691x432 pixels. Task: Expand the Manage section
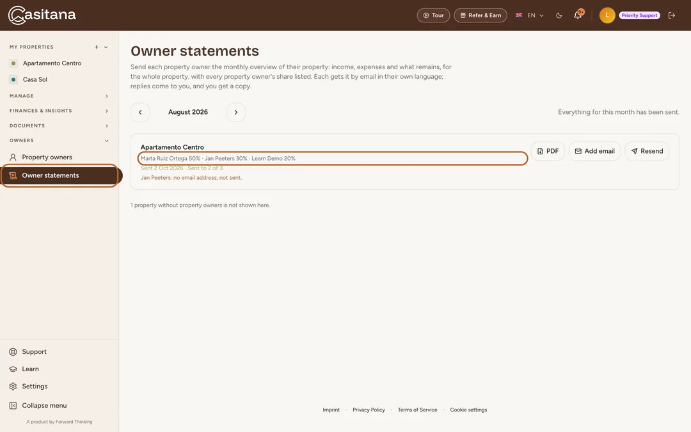[x=59, y=95]
